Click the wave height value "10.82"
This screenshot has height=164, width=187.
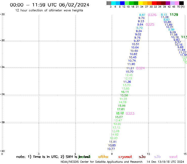pos(133,54)
